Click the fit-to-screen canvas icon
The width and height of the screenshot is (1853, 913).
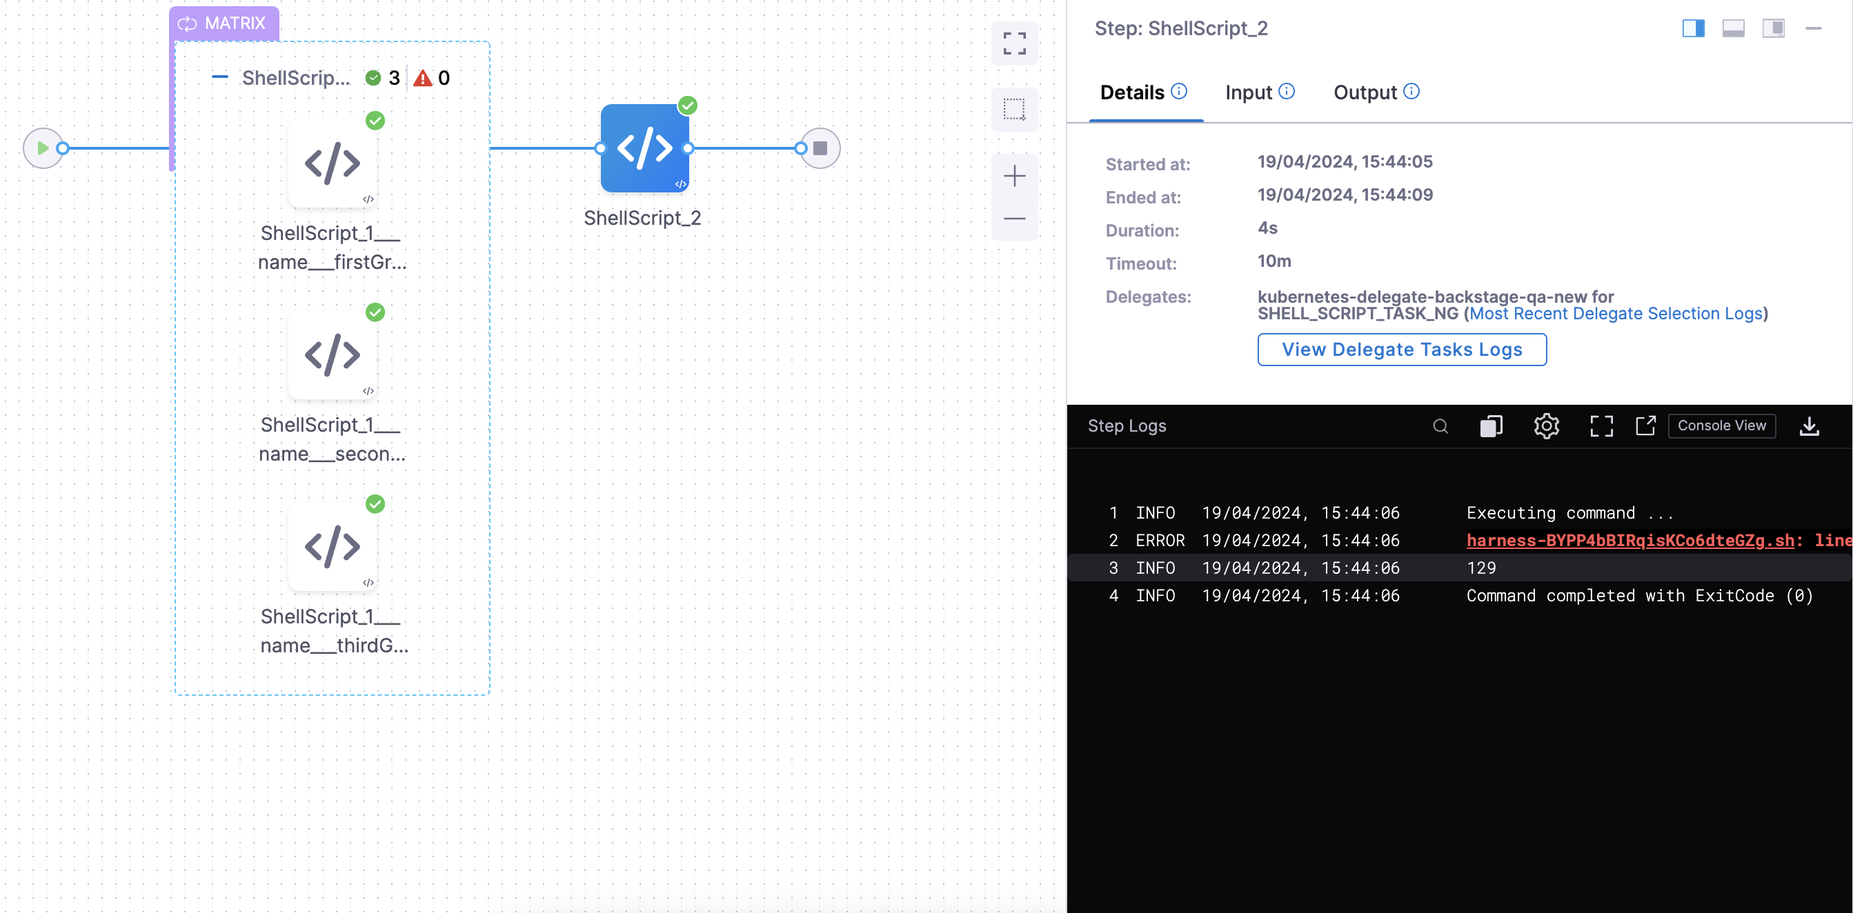click(x=1014, y=44)
